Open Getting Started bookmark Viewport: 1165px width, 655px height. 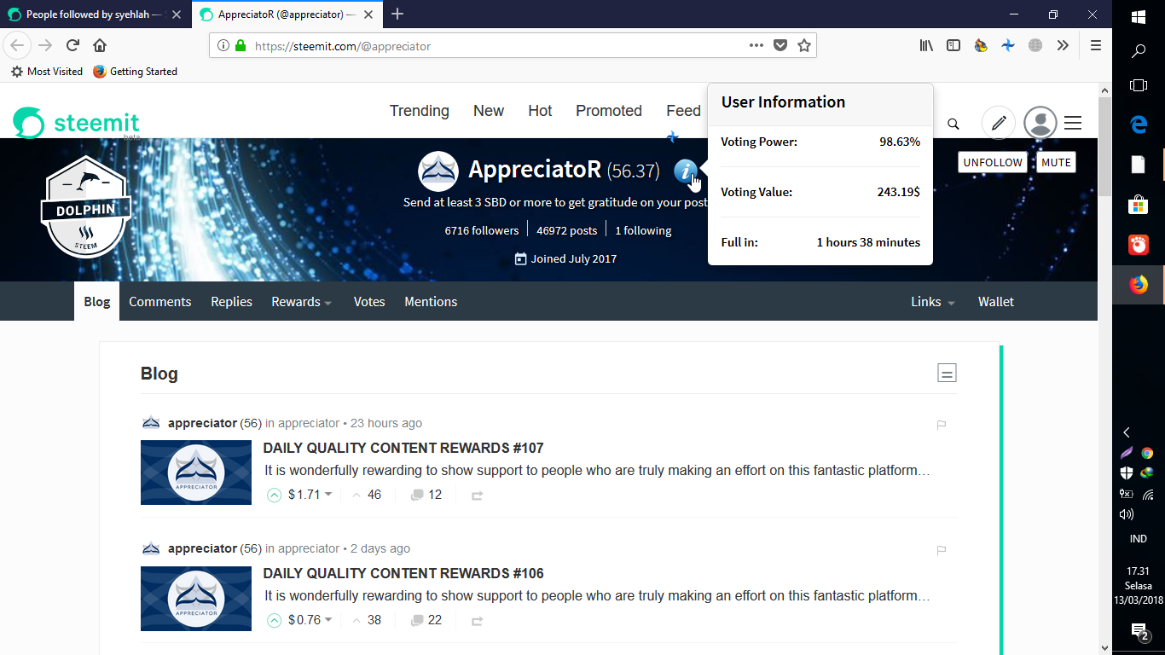click(x=135, y=72)
